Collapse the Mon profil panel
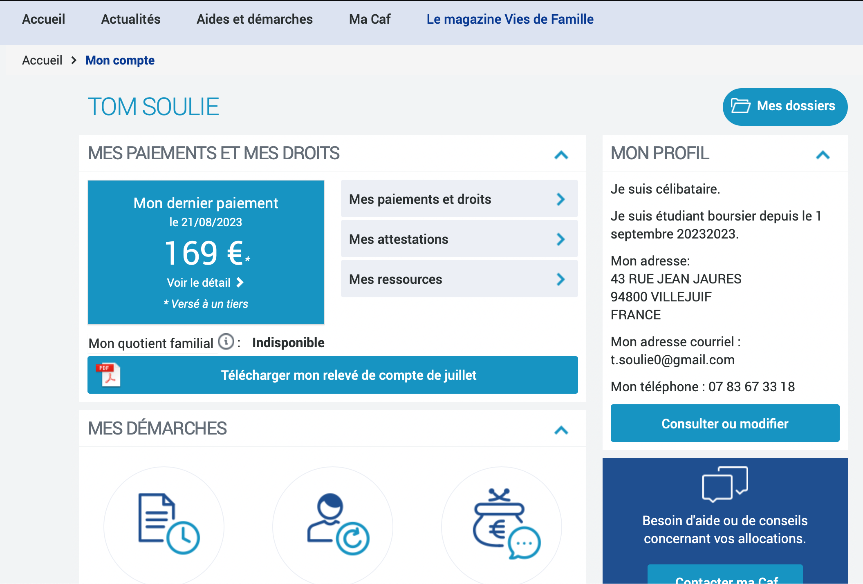This screenshot has width=863, height=584. [823, 155]
